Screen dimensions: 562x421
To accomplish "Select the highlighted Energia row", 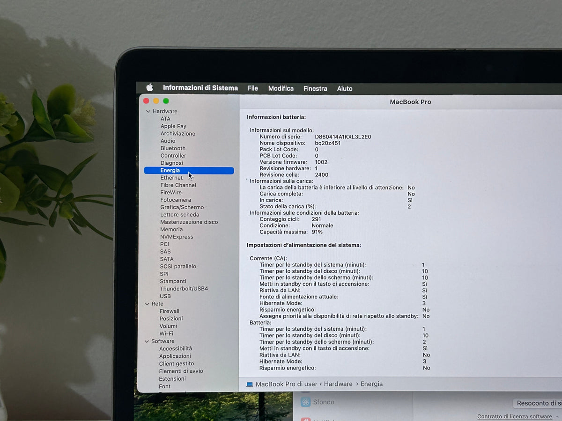I will click(x=189, y=171).
